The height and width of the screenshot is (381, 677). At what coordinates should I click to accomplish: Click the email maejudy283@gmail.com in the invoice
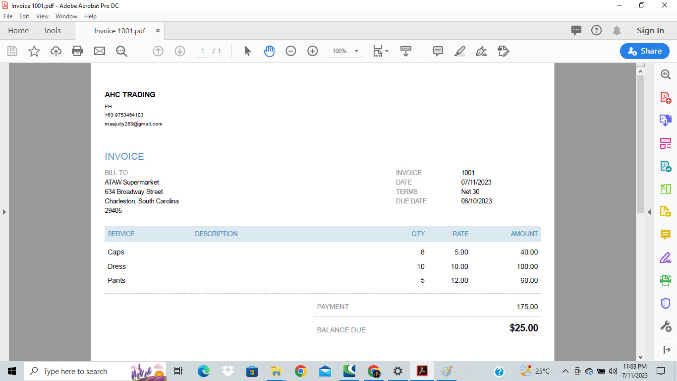click(x=133, y=124)
